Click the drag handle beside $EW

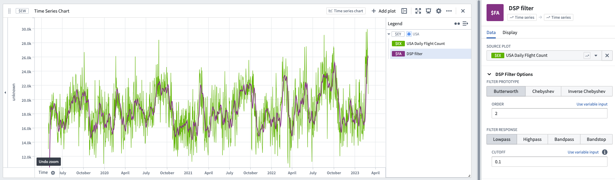click(x=10, y=11)
